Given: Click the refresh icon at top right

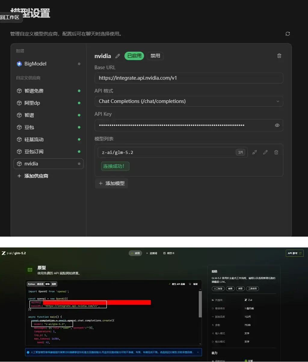Looking at the screenshot, I should pos(288,34).
